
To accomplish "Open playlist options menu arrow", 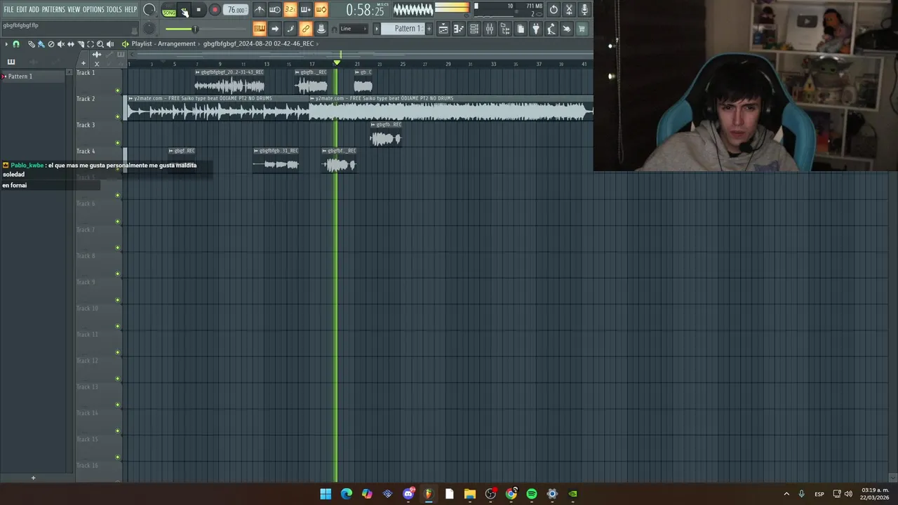I will click(x=6, y=44).
